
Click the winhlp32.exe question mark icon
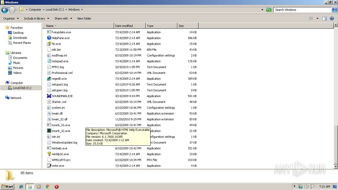coord(49,154)
